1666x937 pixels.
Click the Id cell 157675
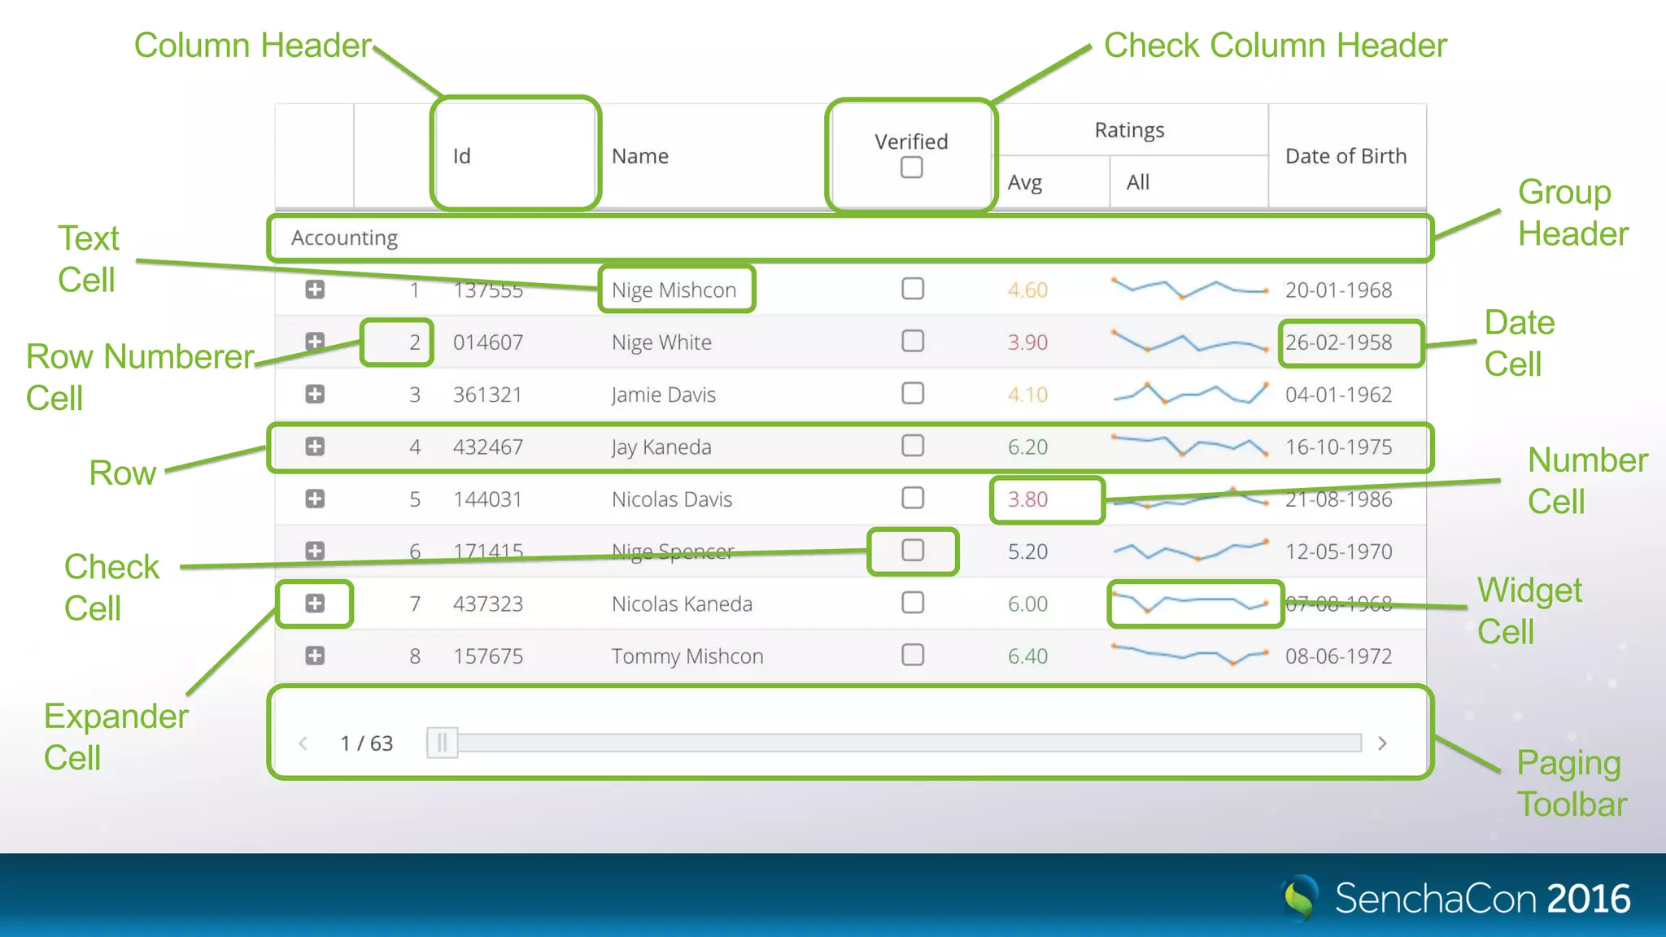tap(488, 656)
